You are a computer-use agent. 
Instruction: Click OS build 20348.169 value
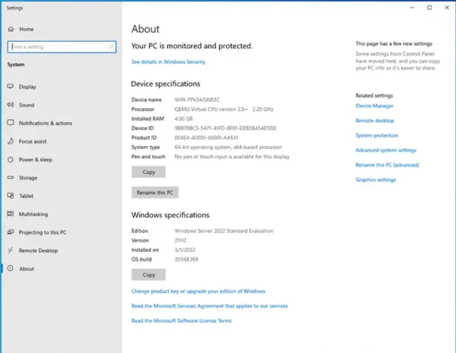186,259
